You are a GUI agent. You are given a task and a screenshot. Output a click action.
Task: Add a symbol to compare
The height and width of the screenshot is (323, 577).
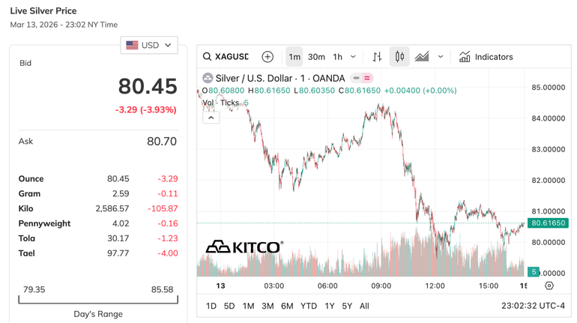coord(268,57)
